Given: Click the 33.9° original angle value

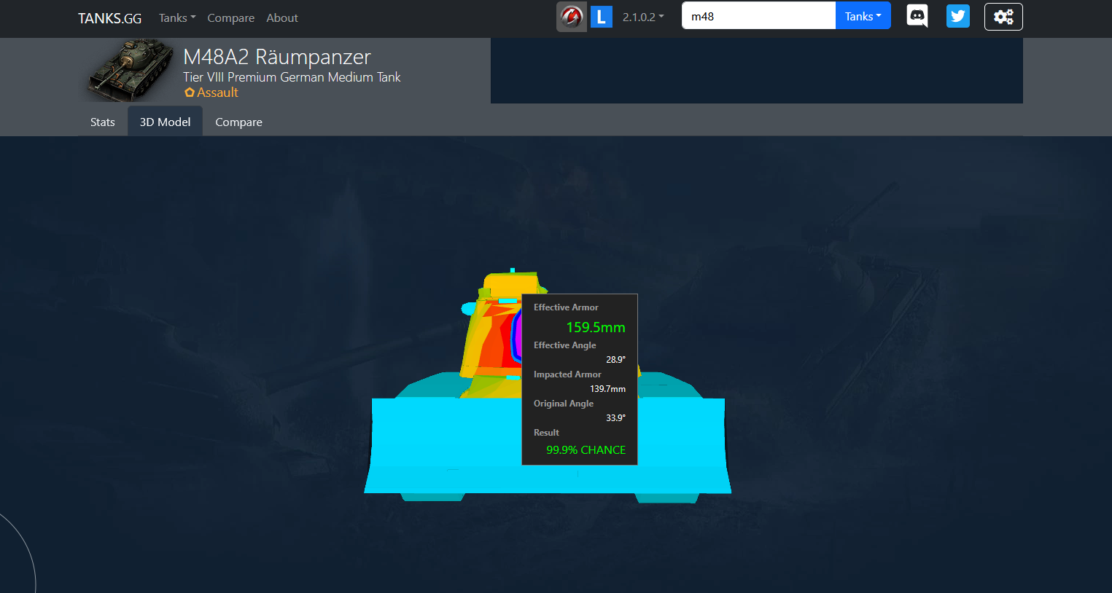Looking at the screenshot, I should (x=616, y=418).
